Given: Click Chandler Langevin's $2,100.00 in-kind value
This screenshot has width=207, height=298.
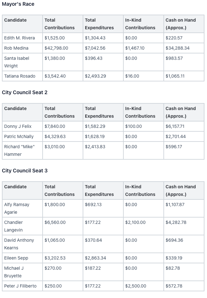Looking at the screenshot, I should [x=135, y=222].
